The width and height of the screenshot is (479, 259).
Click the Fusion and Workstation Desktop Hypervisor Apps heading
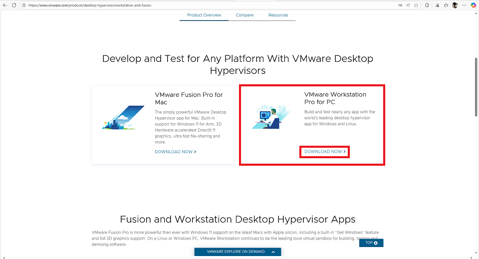pos(238,219)
